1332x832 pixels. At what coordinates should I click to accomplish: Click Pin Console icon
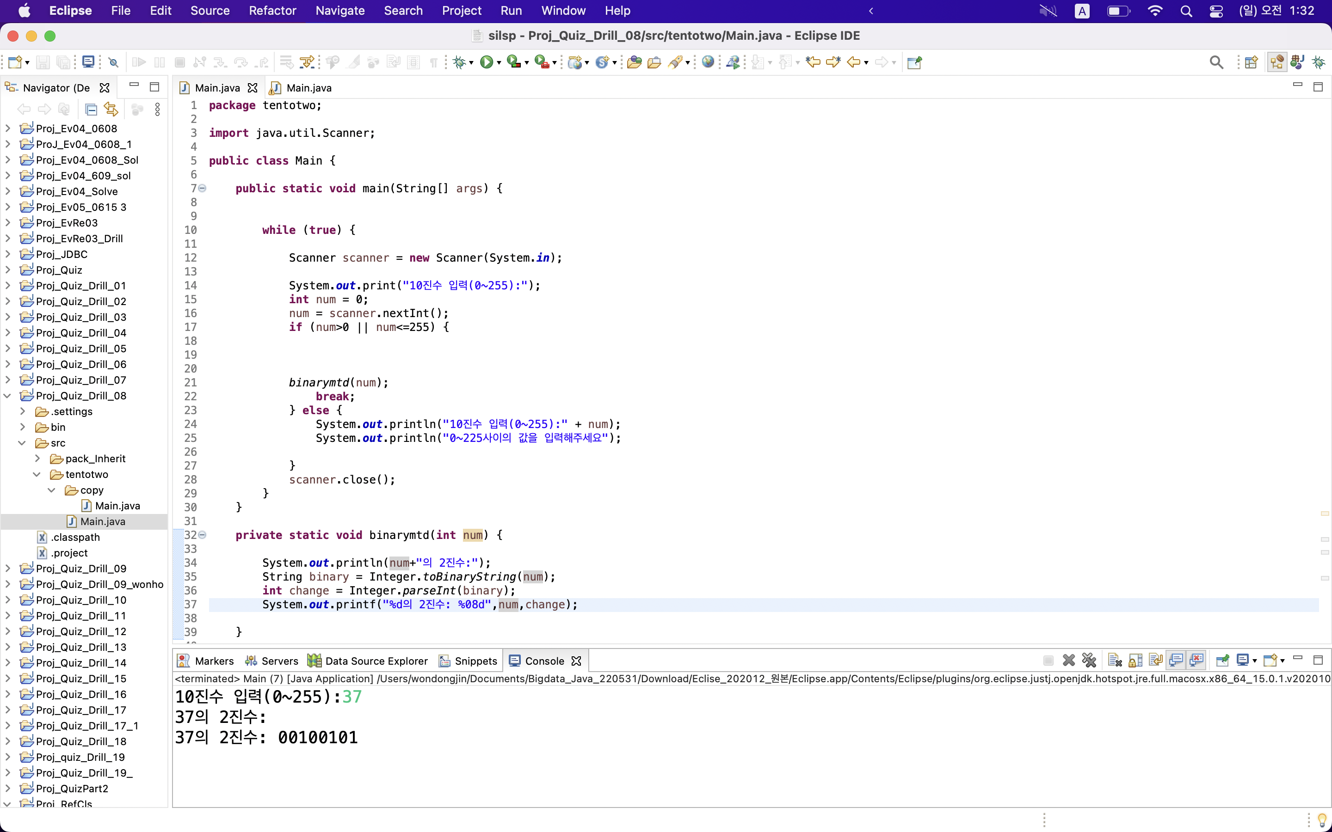(1222, 661)
